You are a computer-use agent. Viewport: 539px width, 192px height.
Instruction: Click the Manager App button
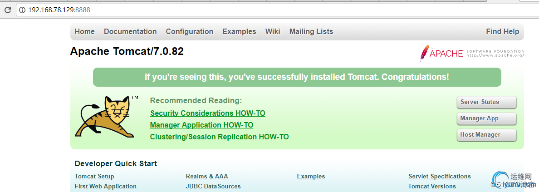pyautogui.click(x=487, y=118)
